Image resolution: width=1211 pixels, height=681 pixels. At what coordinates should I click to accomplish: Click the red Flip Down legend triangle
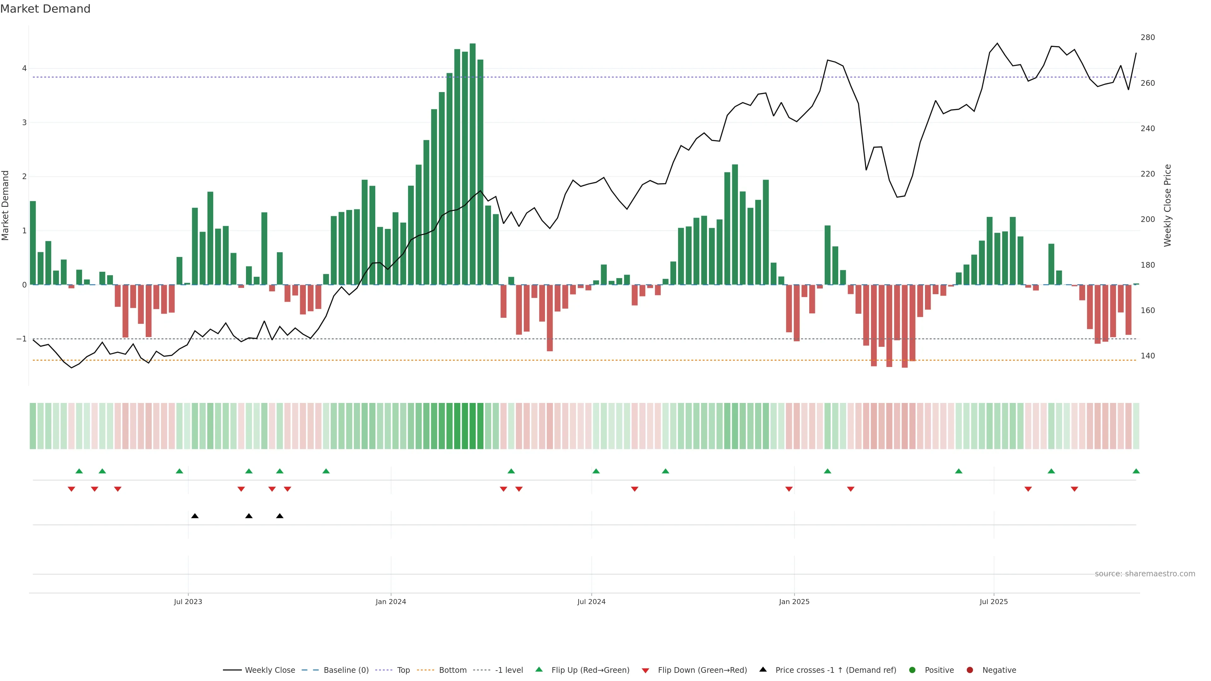[x=646, y=671]
